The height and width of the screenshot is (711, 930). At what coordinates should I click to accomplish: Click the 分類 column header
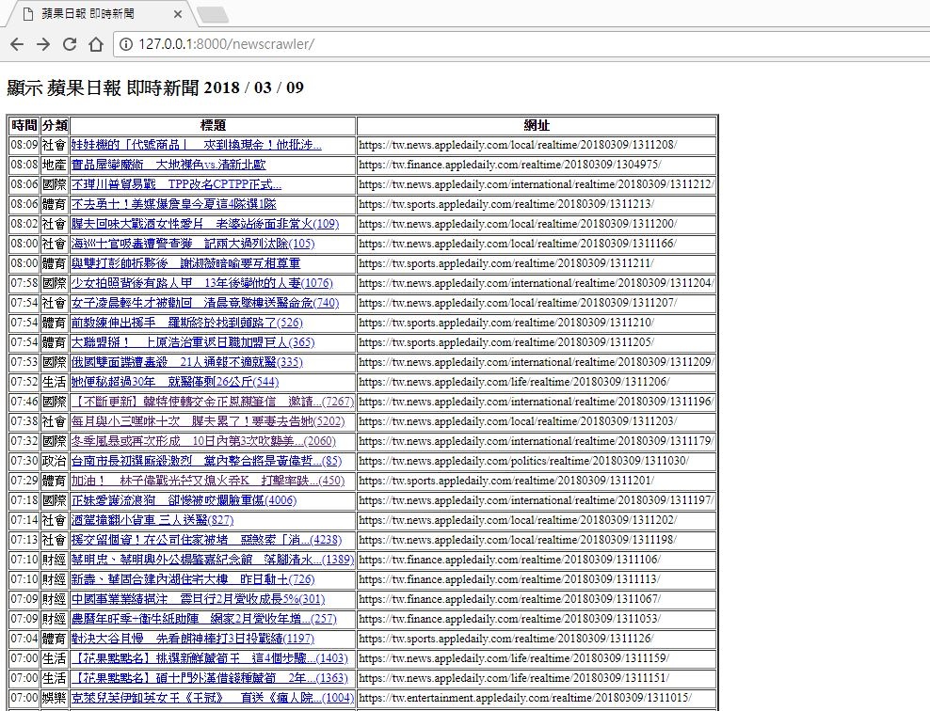(56, 126)
